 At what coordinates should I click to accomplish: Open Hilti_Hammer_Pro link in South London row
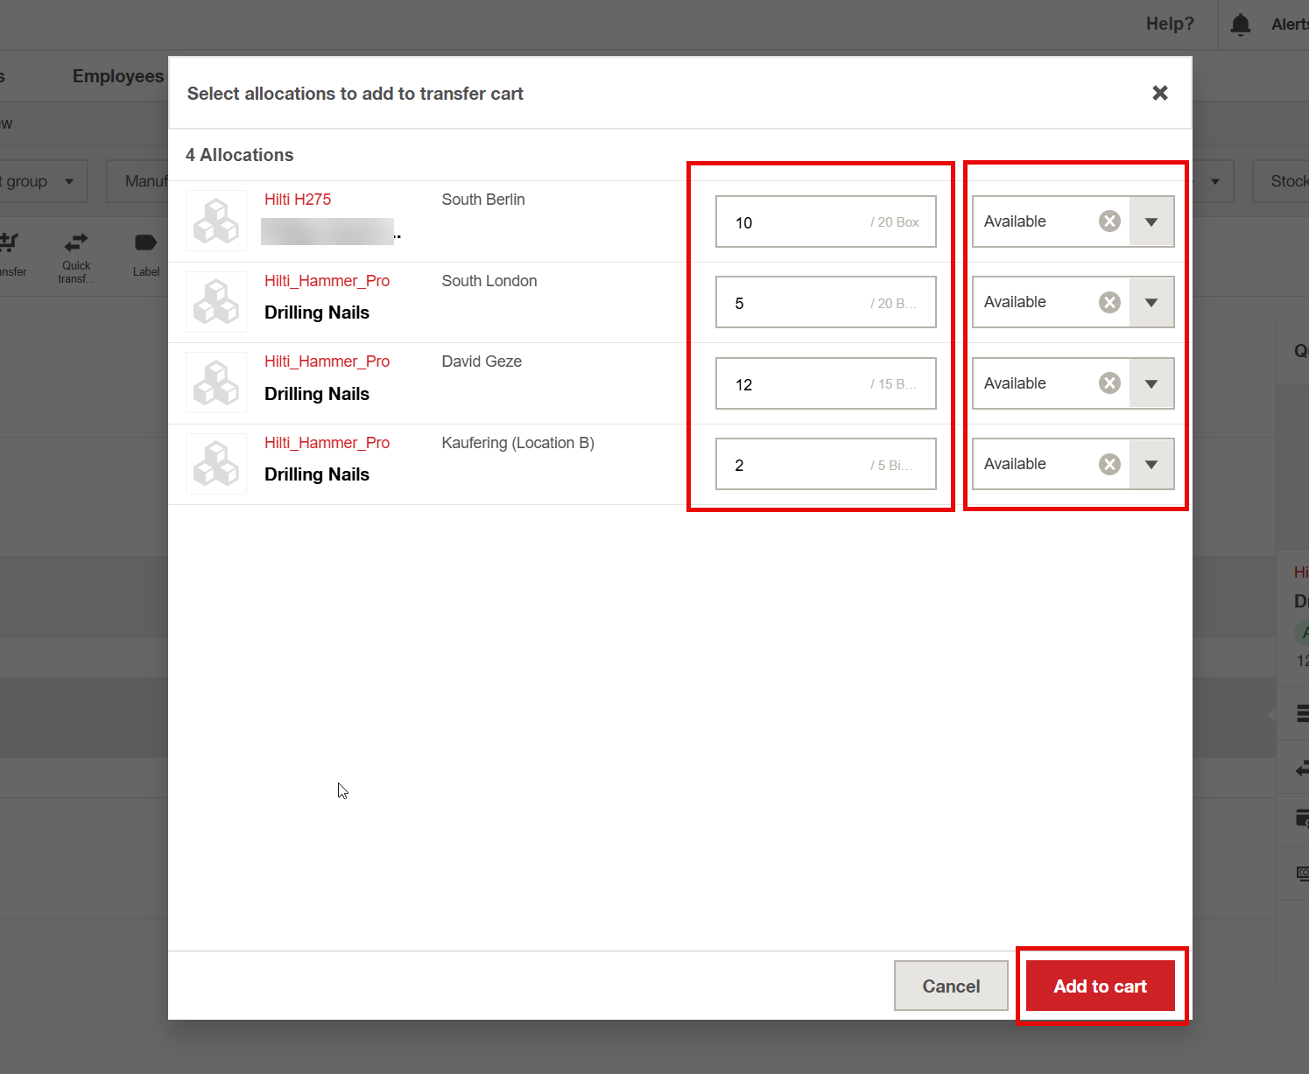tap(327, 281)
